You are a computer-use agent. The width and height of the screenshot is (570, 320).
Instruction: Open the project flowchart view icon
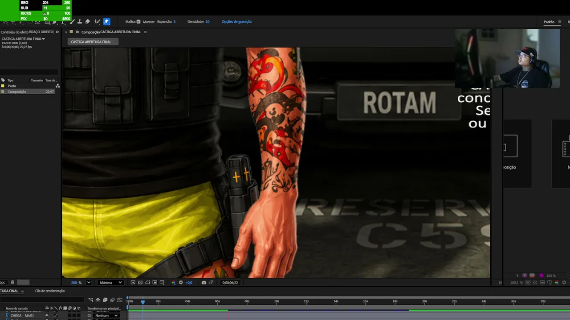(x=57, y=86)
